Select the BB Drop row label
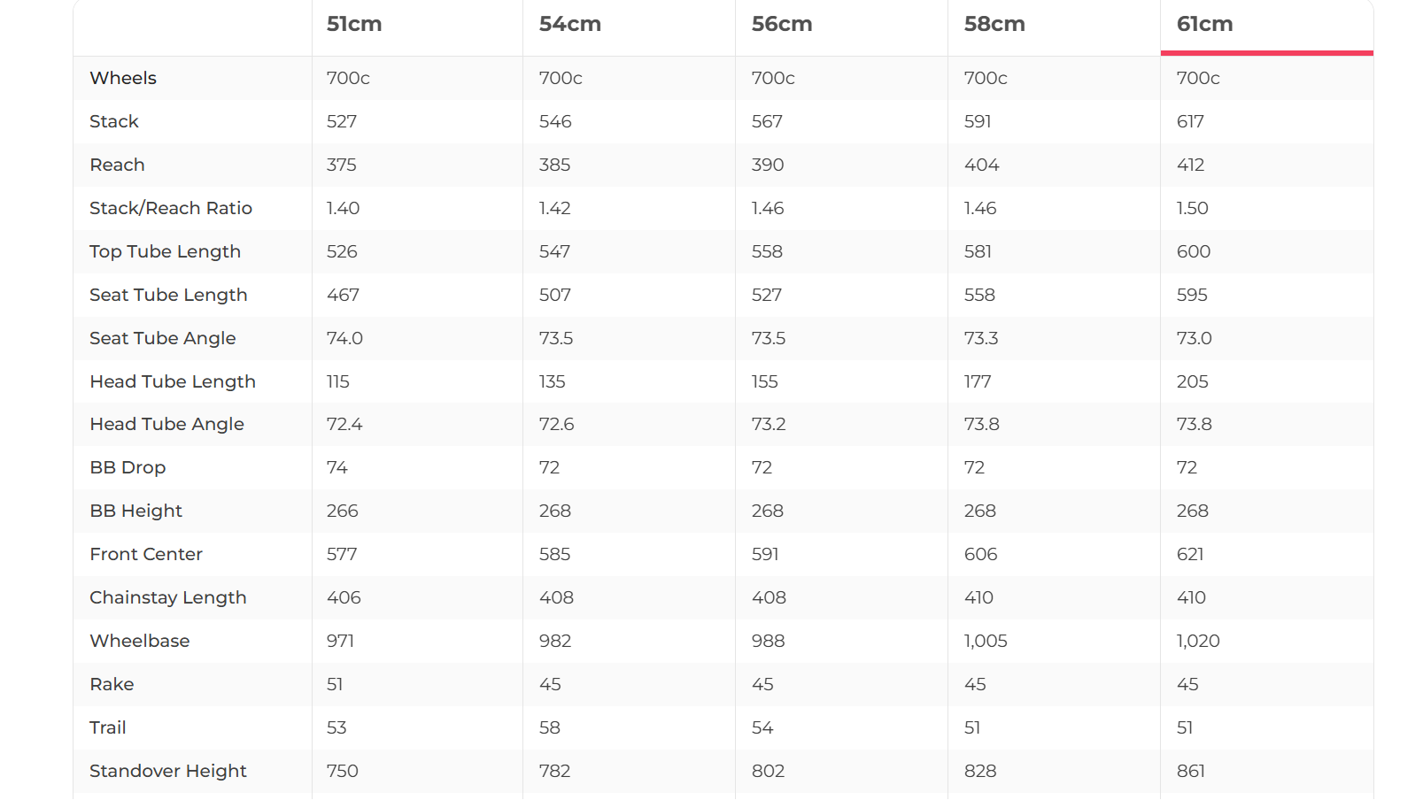Viewport: 1423px width, 800px height. click(128, 467)
